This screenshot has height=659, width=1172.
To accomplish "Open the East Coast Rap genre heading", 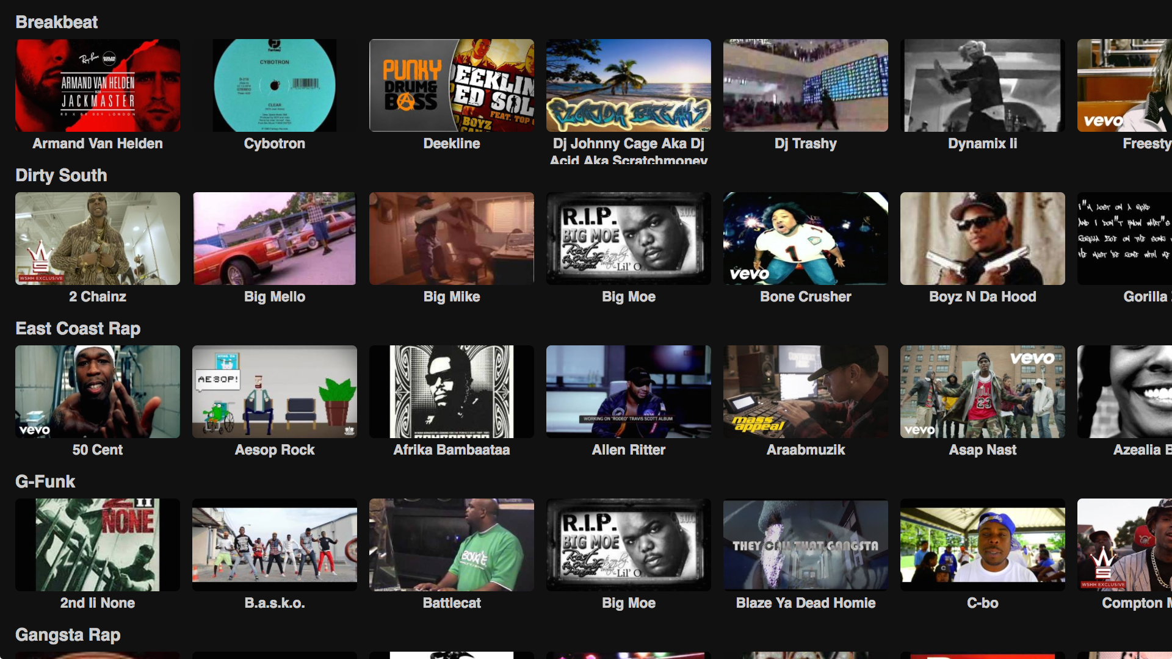I will (x=78, y=328).
